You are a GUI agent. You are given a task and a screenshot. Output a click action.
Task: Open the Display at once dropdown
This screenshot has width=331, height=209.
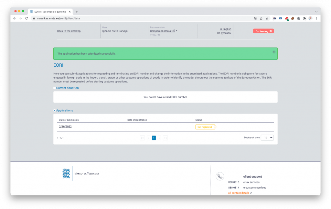click(267, 137)
